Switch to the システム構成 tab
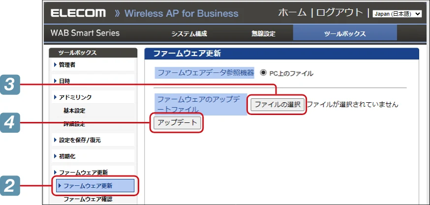The image size is (430, 205). [x=189, y=34]
